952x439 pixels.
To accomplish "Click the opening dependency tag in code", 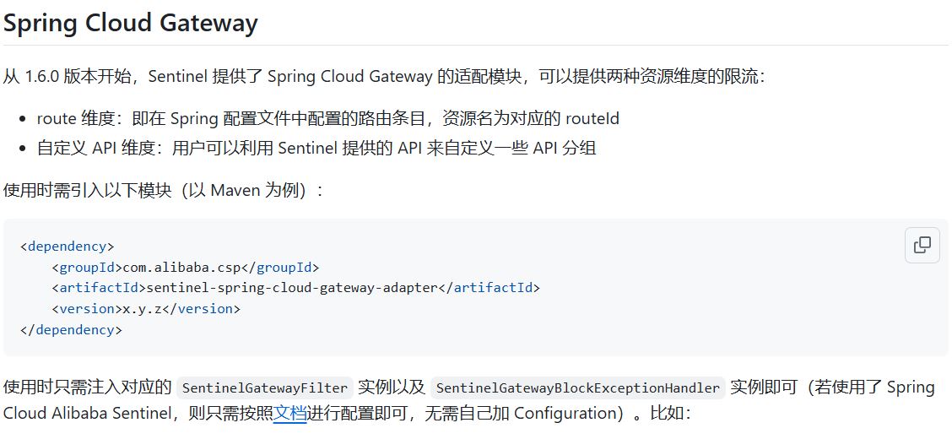I will pos(67,247).
